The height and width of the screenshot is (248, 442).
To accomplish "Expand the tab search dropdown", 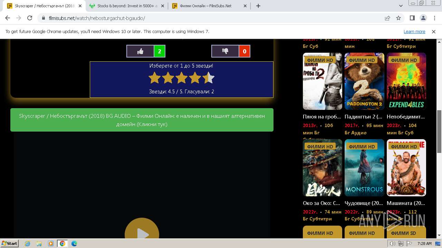I will pyautogui.click(x=401, y=6).
